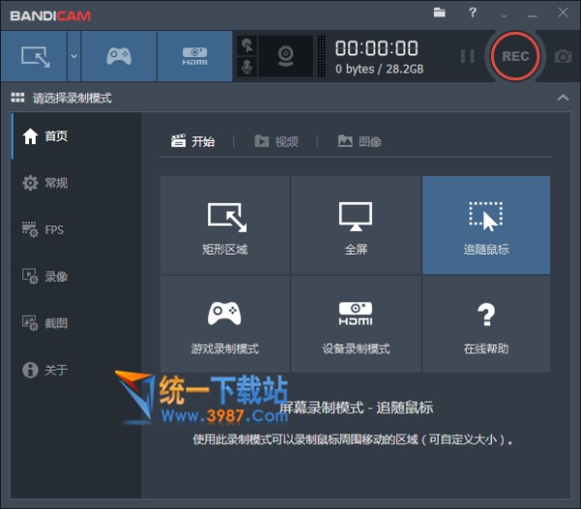Toggle microphone recording icon

click(247, 67)
